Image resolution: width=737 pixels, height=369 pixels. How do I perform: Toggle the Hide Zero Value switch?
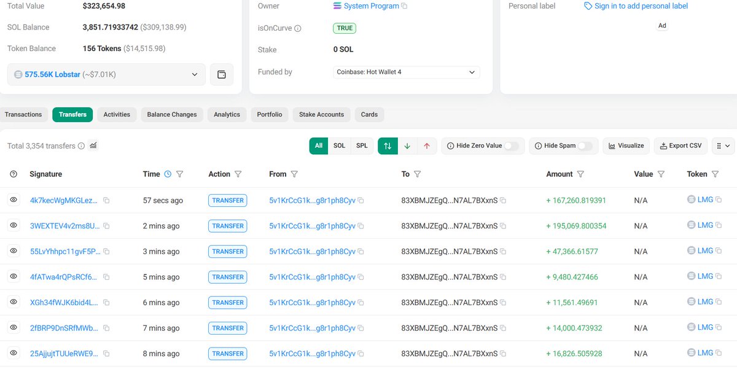[x=512, y=146]
